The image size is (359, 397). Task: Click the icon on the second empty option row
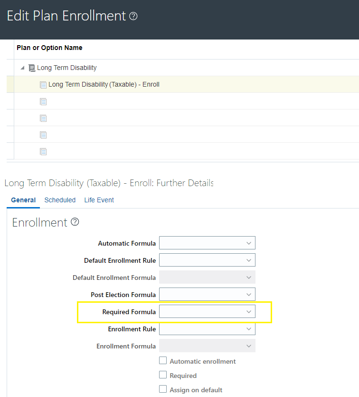click(x=43, y=118)
